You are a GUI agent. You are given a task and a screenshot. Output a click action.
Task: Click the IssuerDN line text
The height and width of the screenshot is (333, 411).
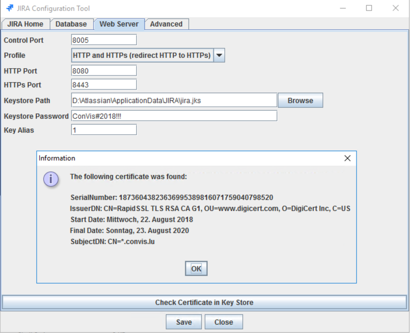tap(210, 208)
